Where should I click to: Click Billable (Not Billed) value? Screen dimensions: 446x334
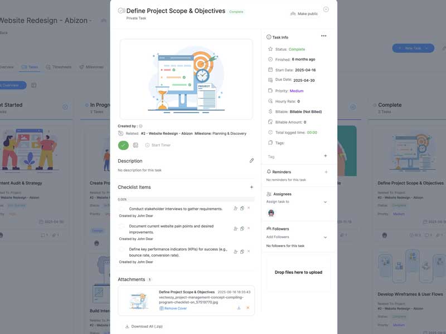point(306,112)
